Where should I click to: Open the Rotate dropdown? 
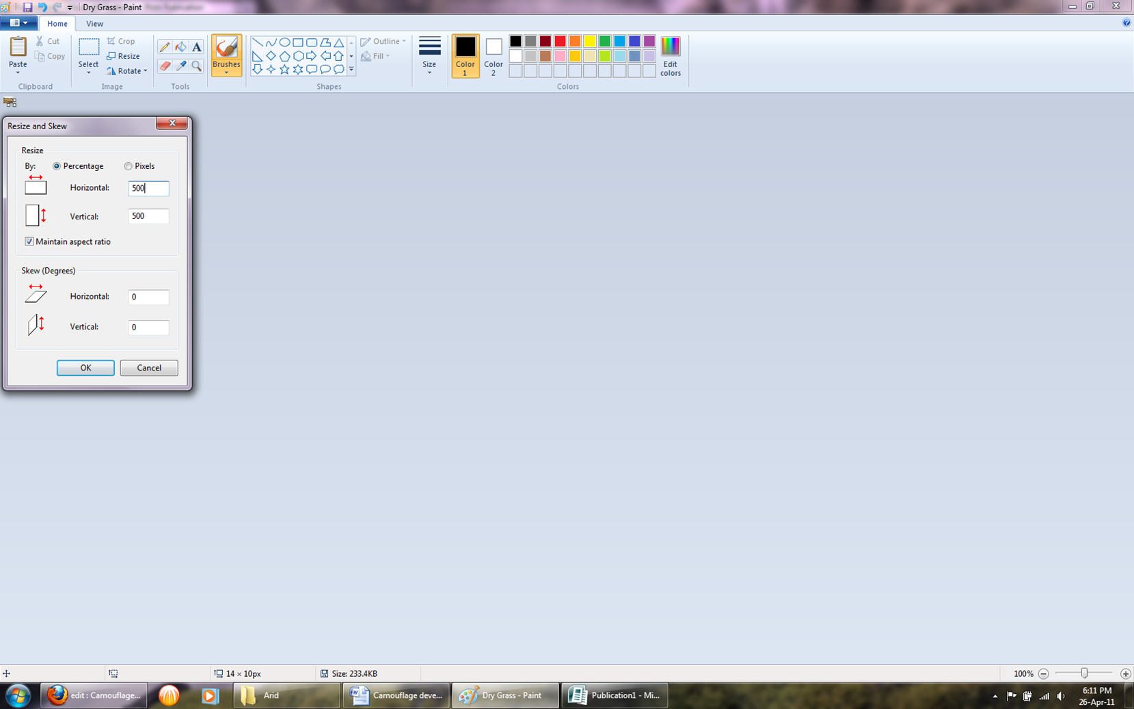pyautogui.click(x=127, y=71)
